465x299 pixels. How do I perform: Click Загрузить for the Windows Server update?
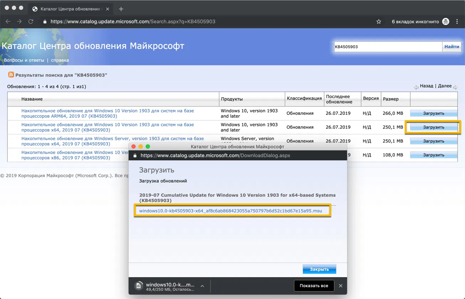pyautogui.click(x=434, y=141)
